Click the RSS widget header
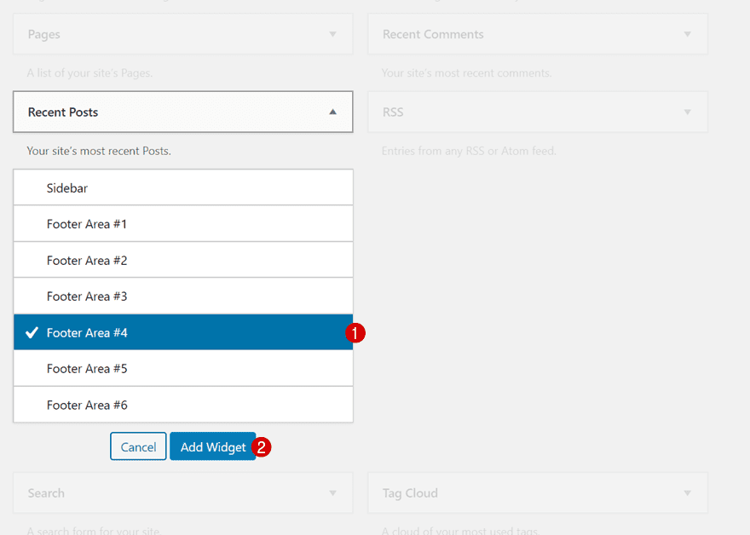Viewport: 750px width, 535px height. click(537, 112)
